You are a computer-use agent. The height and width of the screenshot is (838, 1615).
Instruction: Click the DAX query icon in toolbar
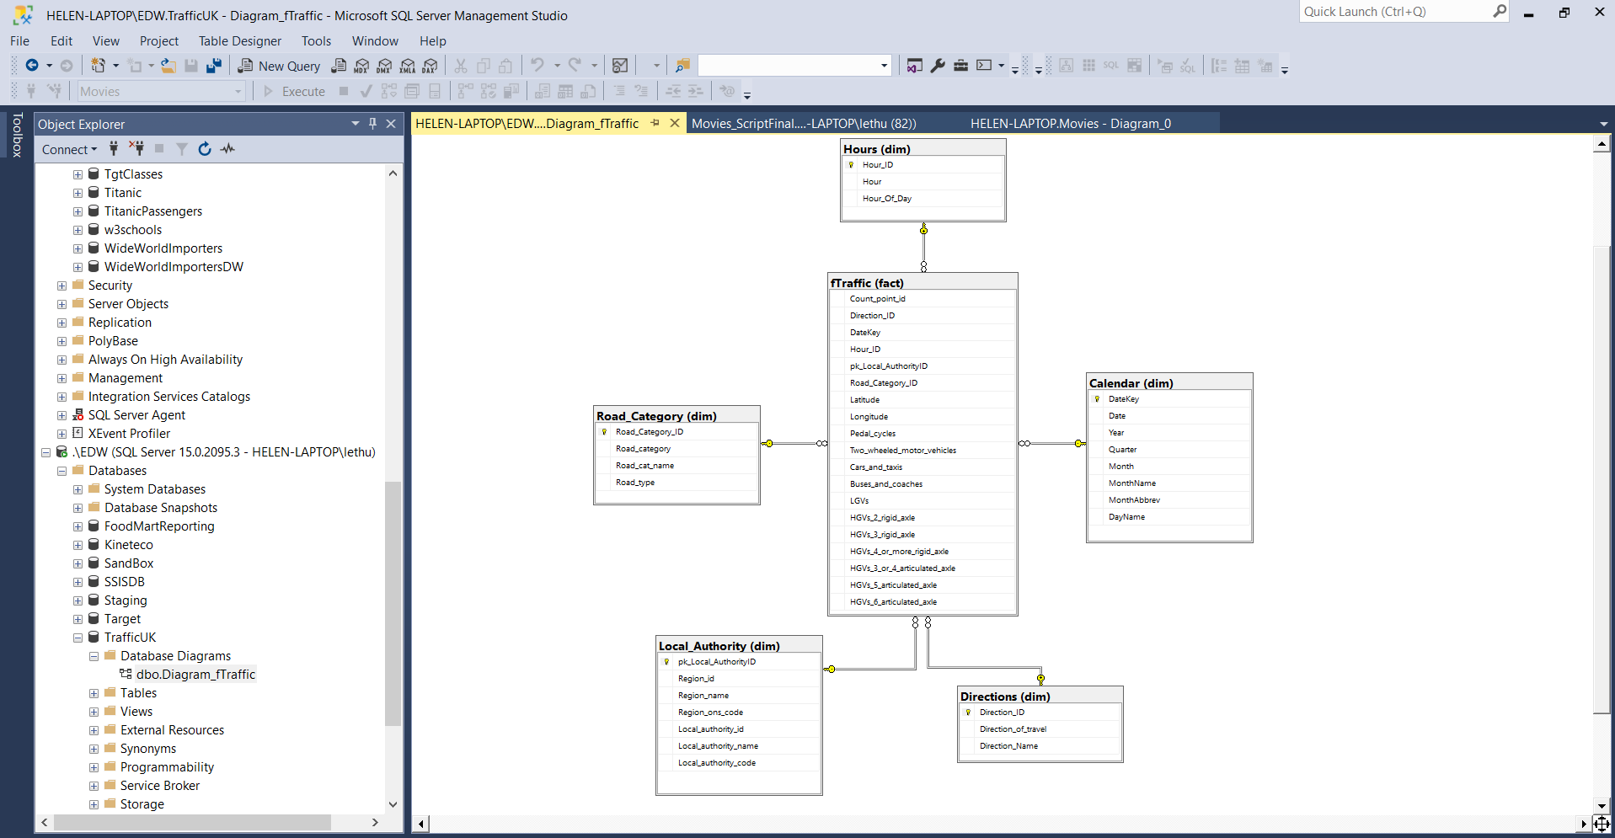[x=430, y=66]
